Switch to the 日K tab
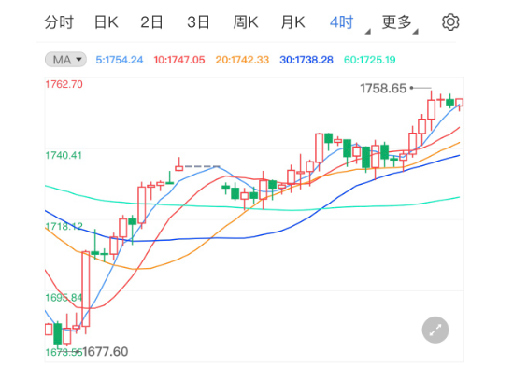Image resolution: width=513 pixels, height=366 pixels. tap(106, 22)
